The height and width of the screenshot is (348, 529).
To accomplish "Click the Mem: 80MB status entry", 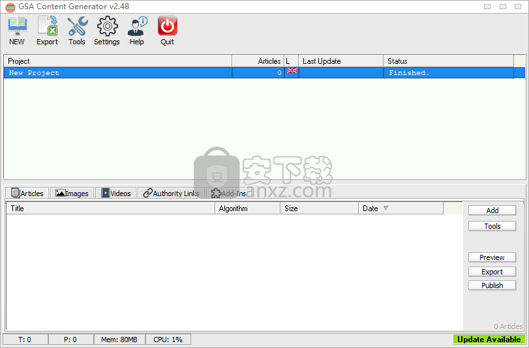I will (x=119, y=340).
